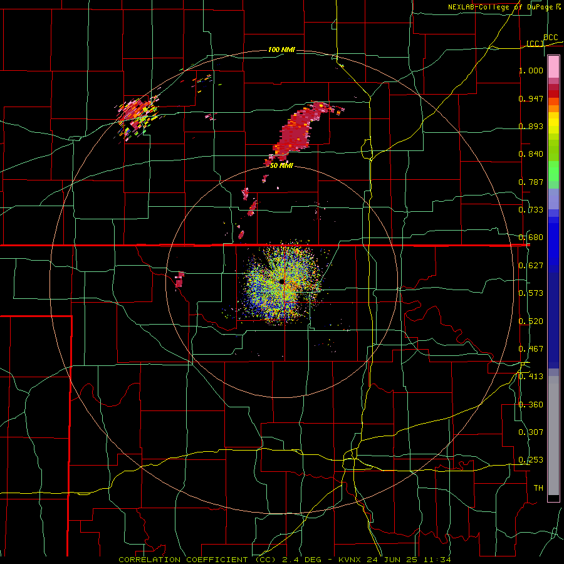The width and height of the screenshot is (564, 564).
Task: Select the 0.680 scale value
Action: (531, 238)
